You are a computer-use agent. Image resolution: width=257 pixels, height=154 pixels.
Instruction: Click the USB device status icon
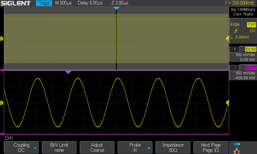237,144
